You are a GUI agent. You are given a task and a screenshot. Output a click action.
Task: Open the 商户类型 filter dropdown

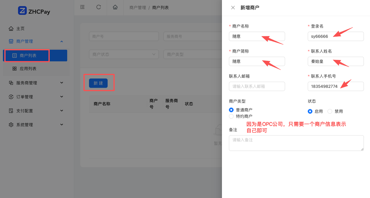point(193,54)
